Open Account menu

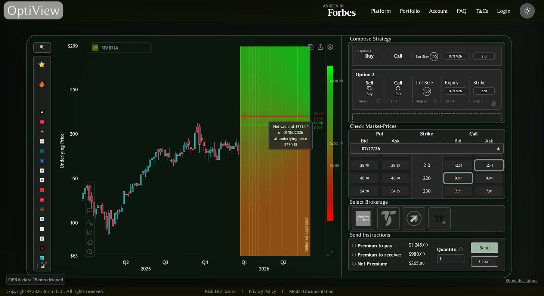click(438, 11)
